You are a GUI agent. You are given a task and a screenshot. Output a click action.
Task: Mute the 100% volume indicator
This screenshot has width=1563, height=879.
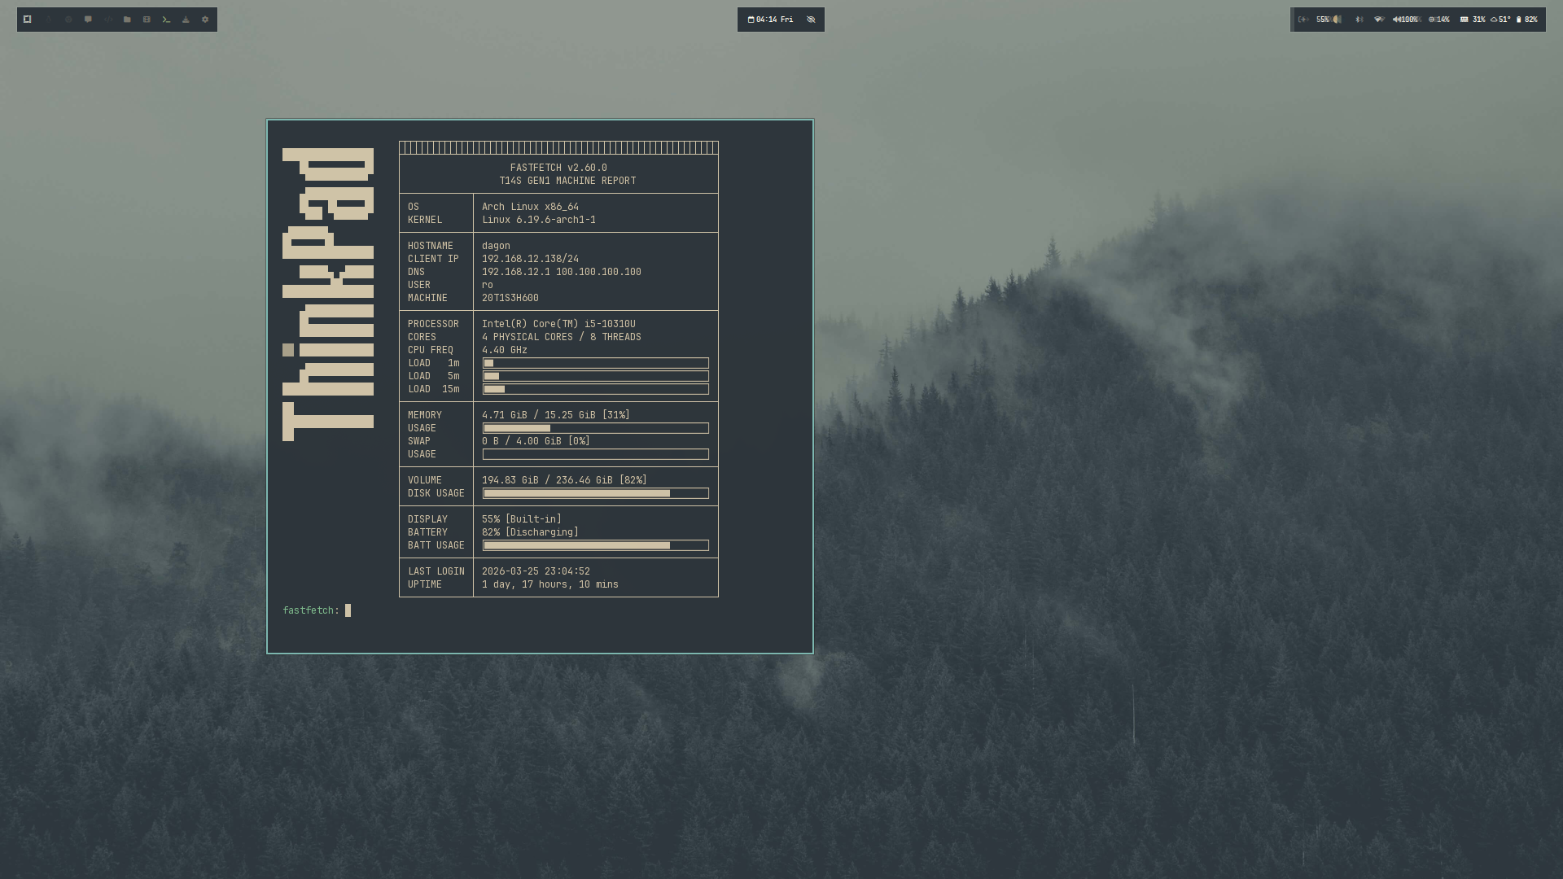1406,20
